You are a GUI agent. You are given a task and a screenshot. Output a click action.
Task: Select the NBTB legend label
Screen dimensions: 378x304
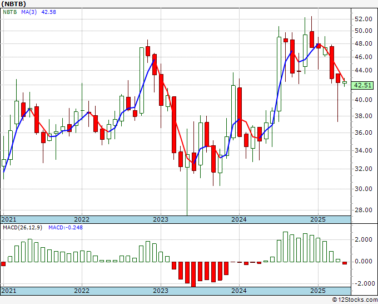[x=10, y=12]
